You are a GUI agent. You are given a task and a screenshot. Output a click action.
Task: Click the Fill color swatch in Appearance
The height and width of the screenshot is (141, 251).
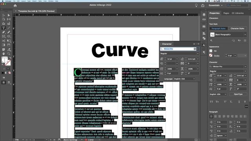pos(211,51)
